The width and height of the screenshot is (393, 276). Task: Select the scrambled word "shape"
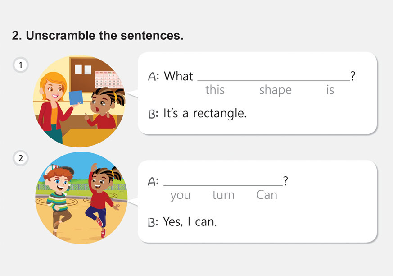click(275, 90)
